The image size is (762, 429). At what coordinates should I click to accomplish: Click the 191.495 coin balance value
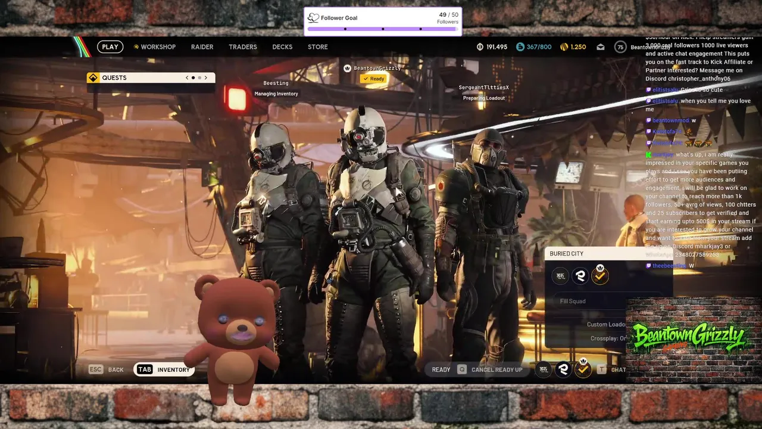496,47
